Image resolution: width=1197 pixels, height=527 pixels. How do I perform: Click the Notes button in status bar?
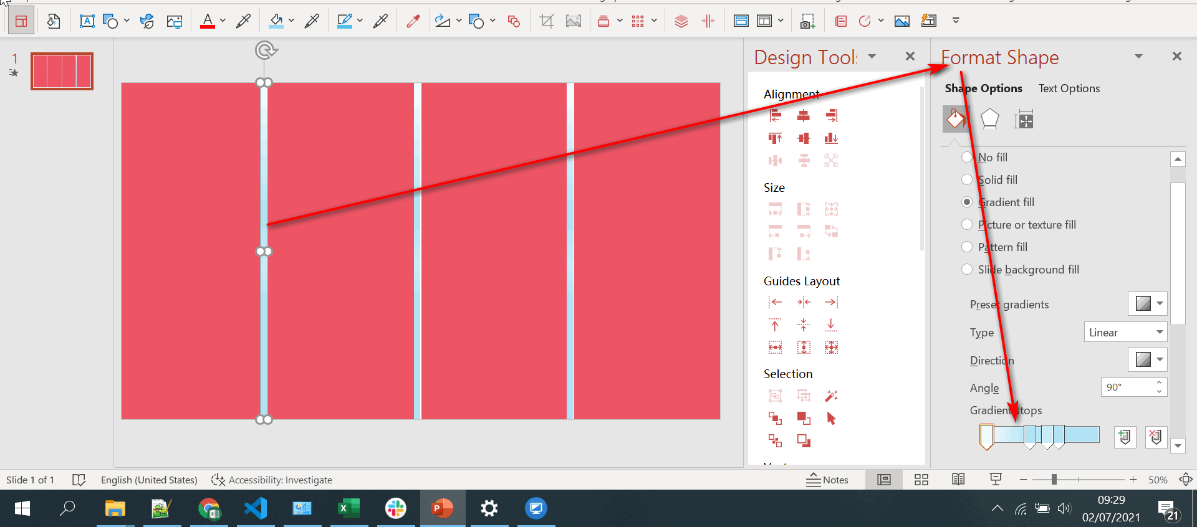[827, 480]
